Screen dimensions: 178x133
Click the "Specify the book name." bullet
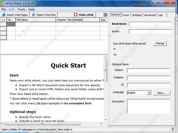click(x=35, y=117)
